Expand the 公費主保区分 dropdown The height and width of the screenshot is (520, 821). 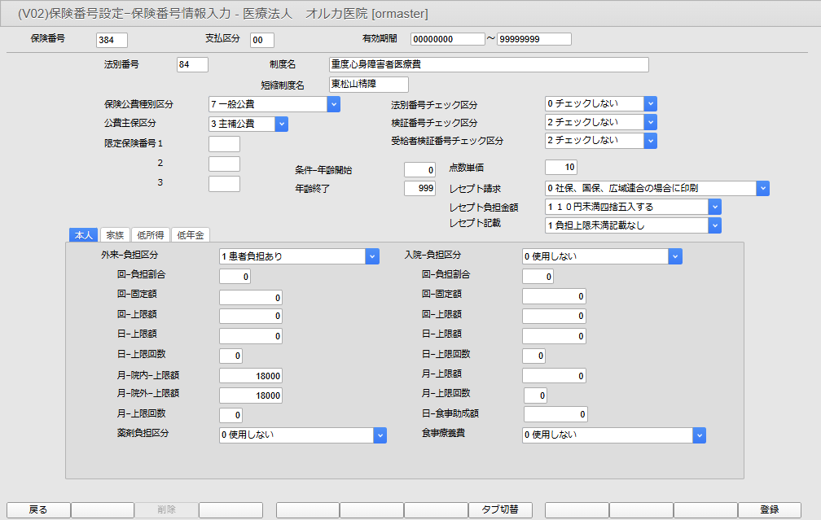pos(281,124)
